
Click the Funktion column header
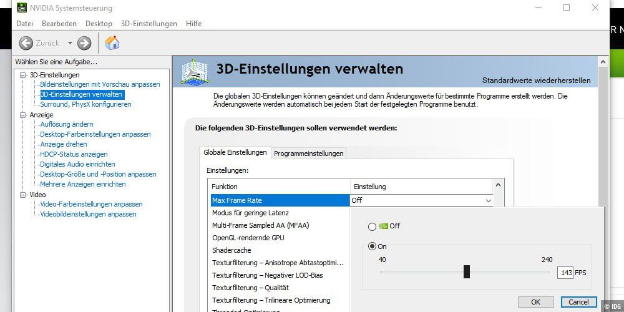(x=280, y=187)
